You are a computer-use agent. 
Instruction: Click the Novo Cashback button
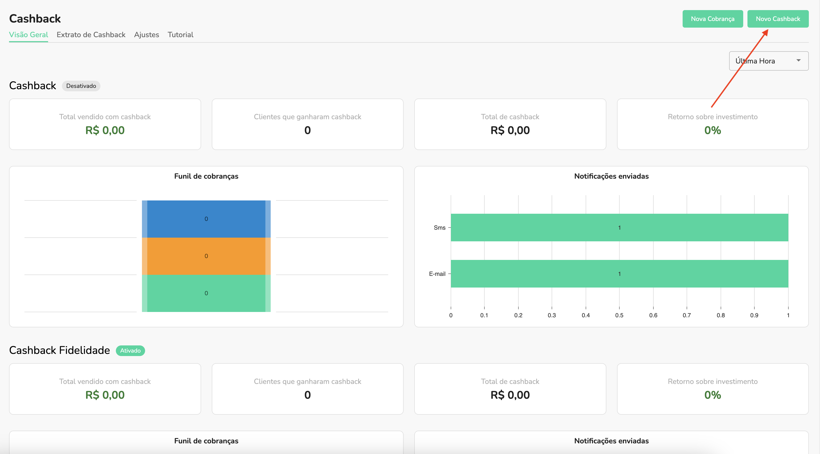pyautogui.click(x=778, y=19)
